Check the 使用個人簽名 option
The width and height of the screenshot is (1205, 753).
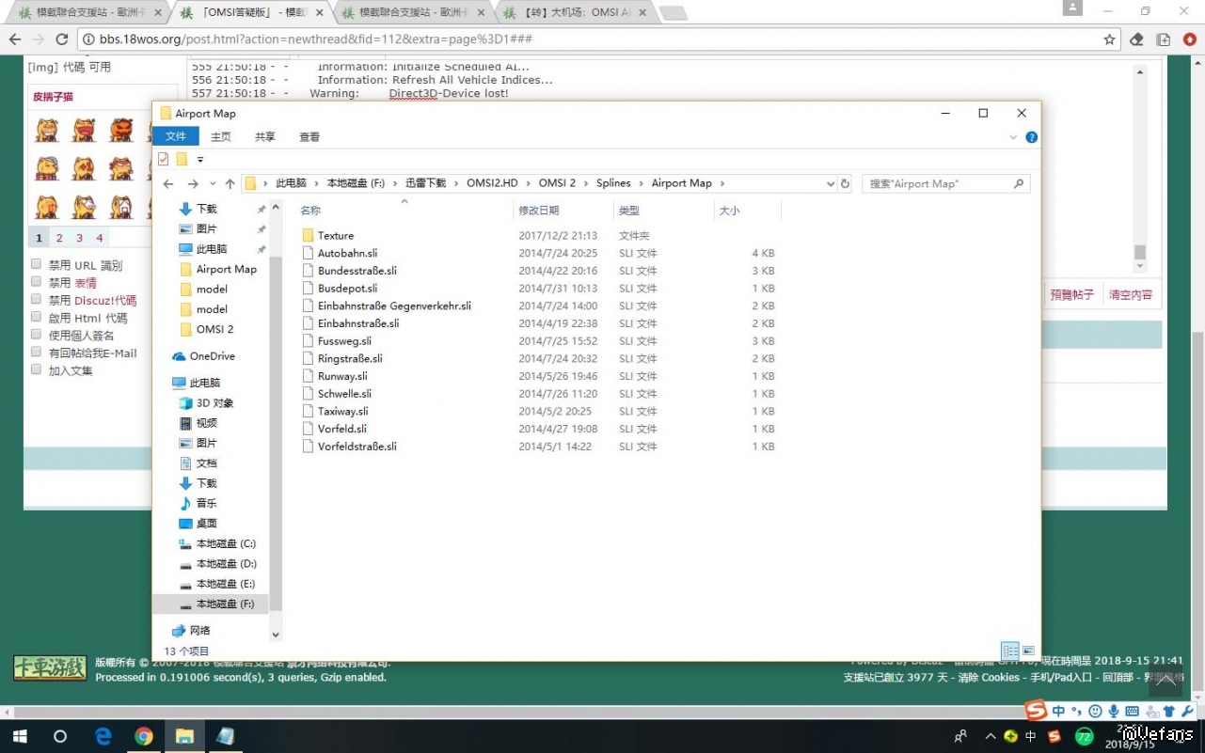pos(36,336)
